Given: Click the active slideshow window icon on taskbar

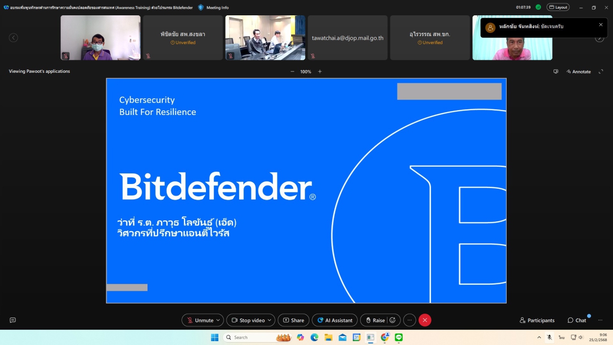Looking at the screenshot, I should click(371, 337).
